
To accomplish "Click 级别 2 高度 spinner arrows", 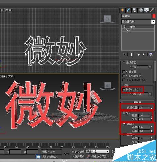I will tap(152, 127).
